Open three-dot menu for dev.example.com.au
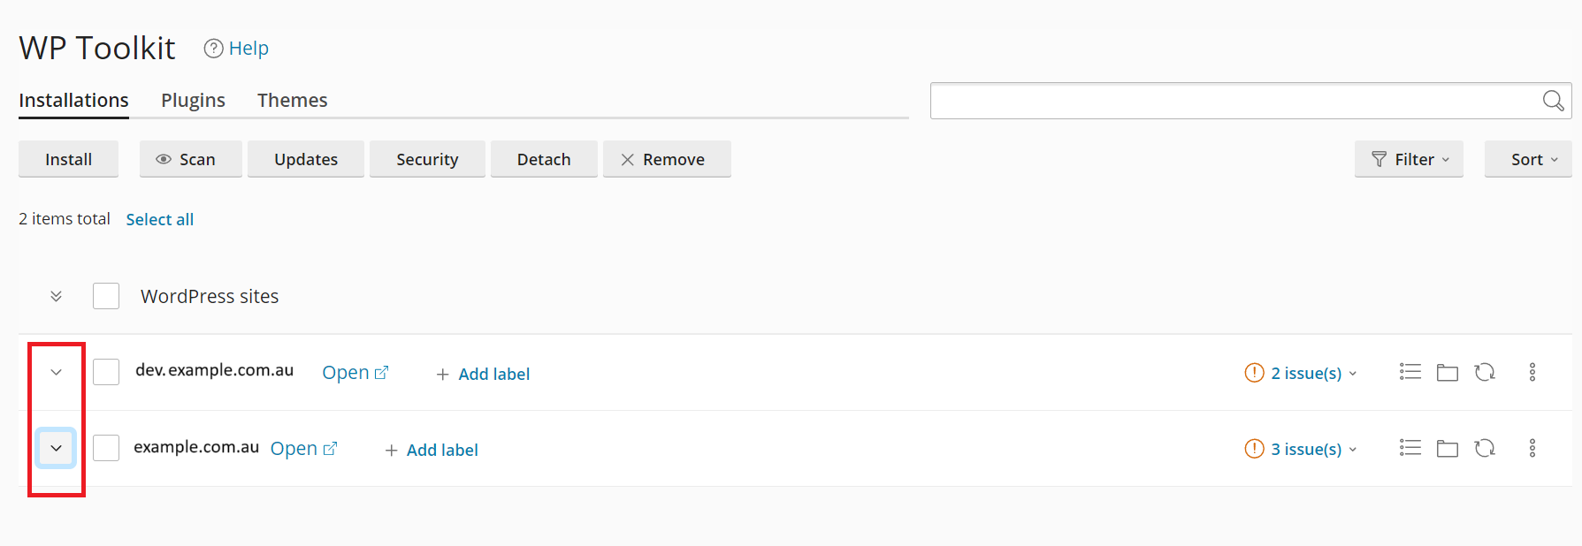This screenshot has height=546, width=1582. pyautogui.click(x=1532, y=372)
